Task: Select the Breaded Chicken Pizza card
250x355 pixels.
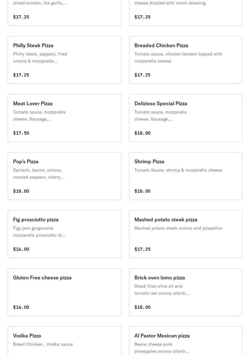Action: pos(185,60)
